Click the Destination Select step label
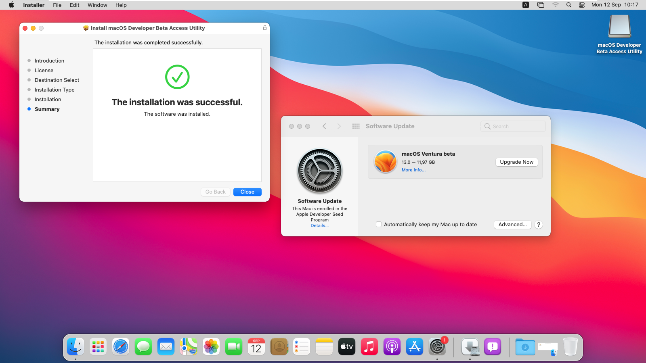 (57, 80)
